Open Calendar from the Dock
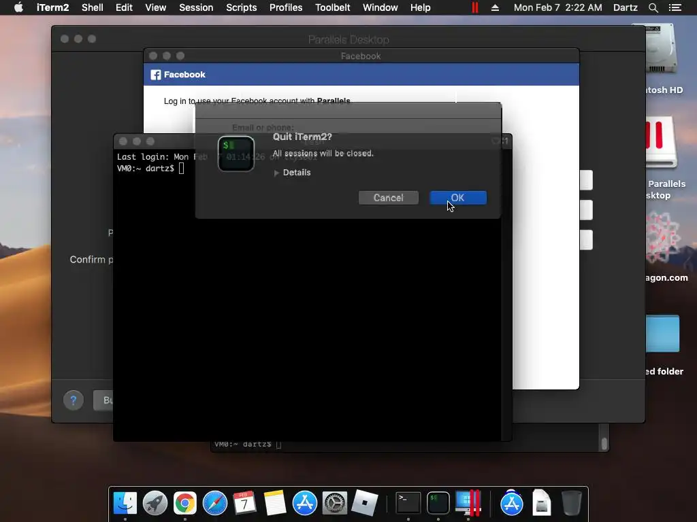697x522 pixels. click(x=244, y=503)
